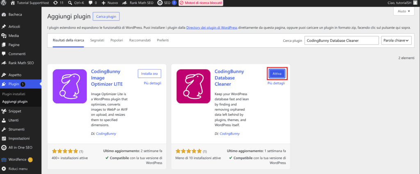This screenshot has width=420, height=174.
Task: Click the All in One SEO icon
Action: point(4,148)
